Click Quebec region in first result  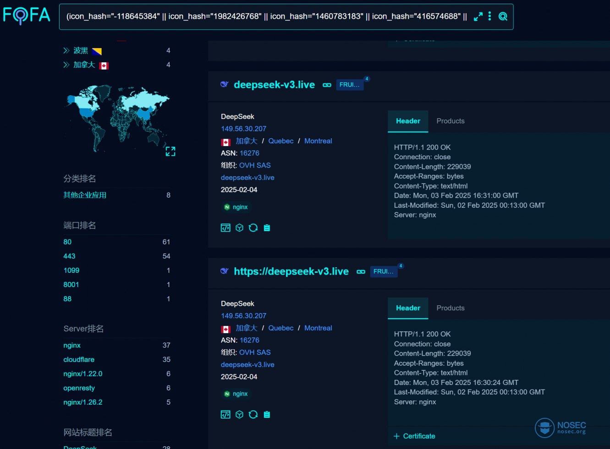pos(281,141)
